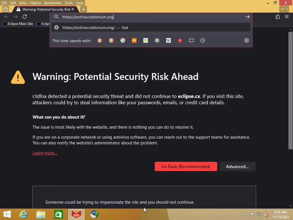Viewport: 293px width, 220px height.
Task: Search with the green m engine
Action: [x=146, y=40]
